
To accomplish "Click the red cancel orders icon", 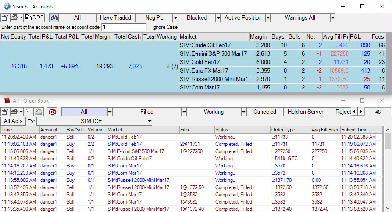I will pyautogui.click(x=52, y=112).
